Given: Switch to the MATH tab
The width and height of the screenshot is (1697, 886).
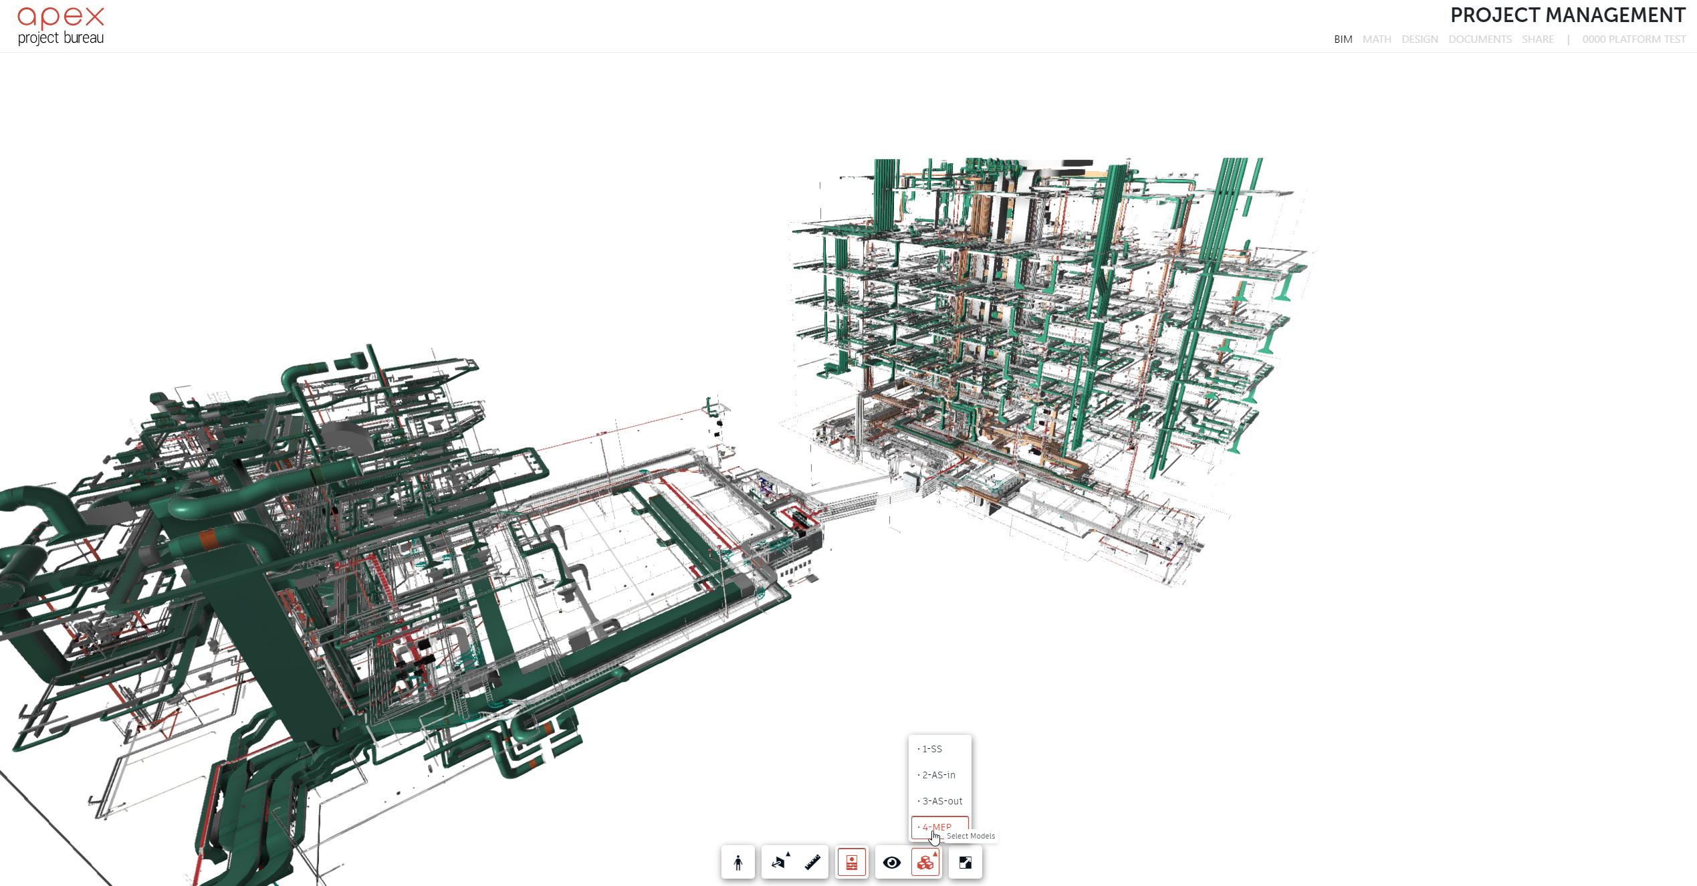Looking at the screenshot, I should 1377,39.
